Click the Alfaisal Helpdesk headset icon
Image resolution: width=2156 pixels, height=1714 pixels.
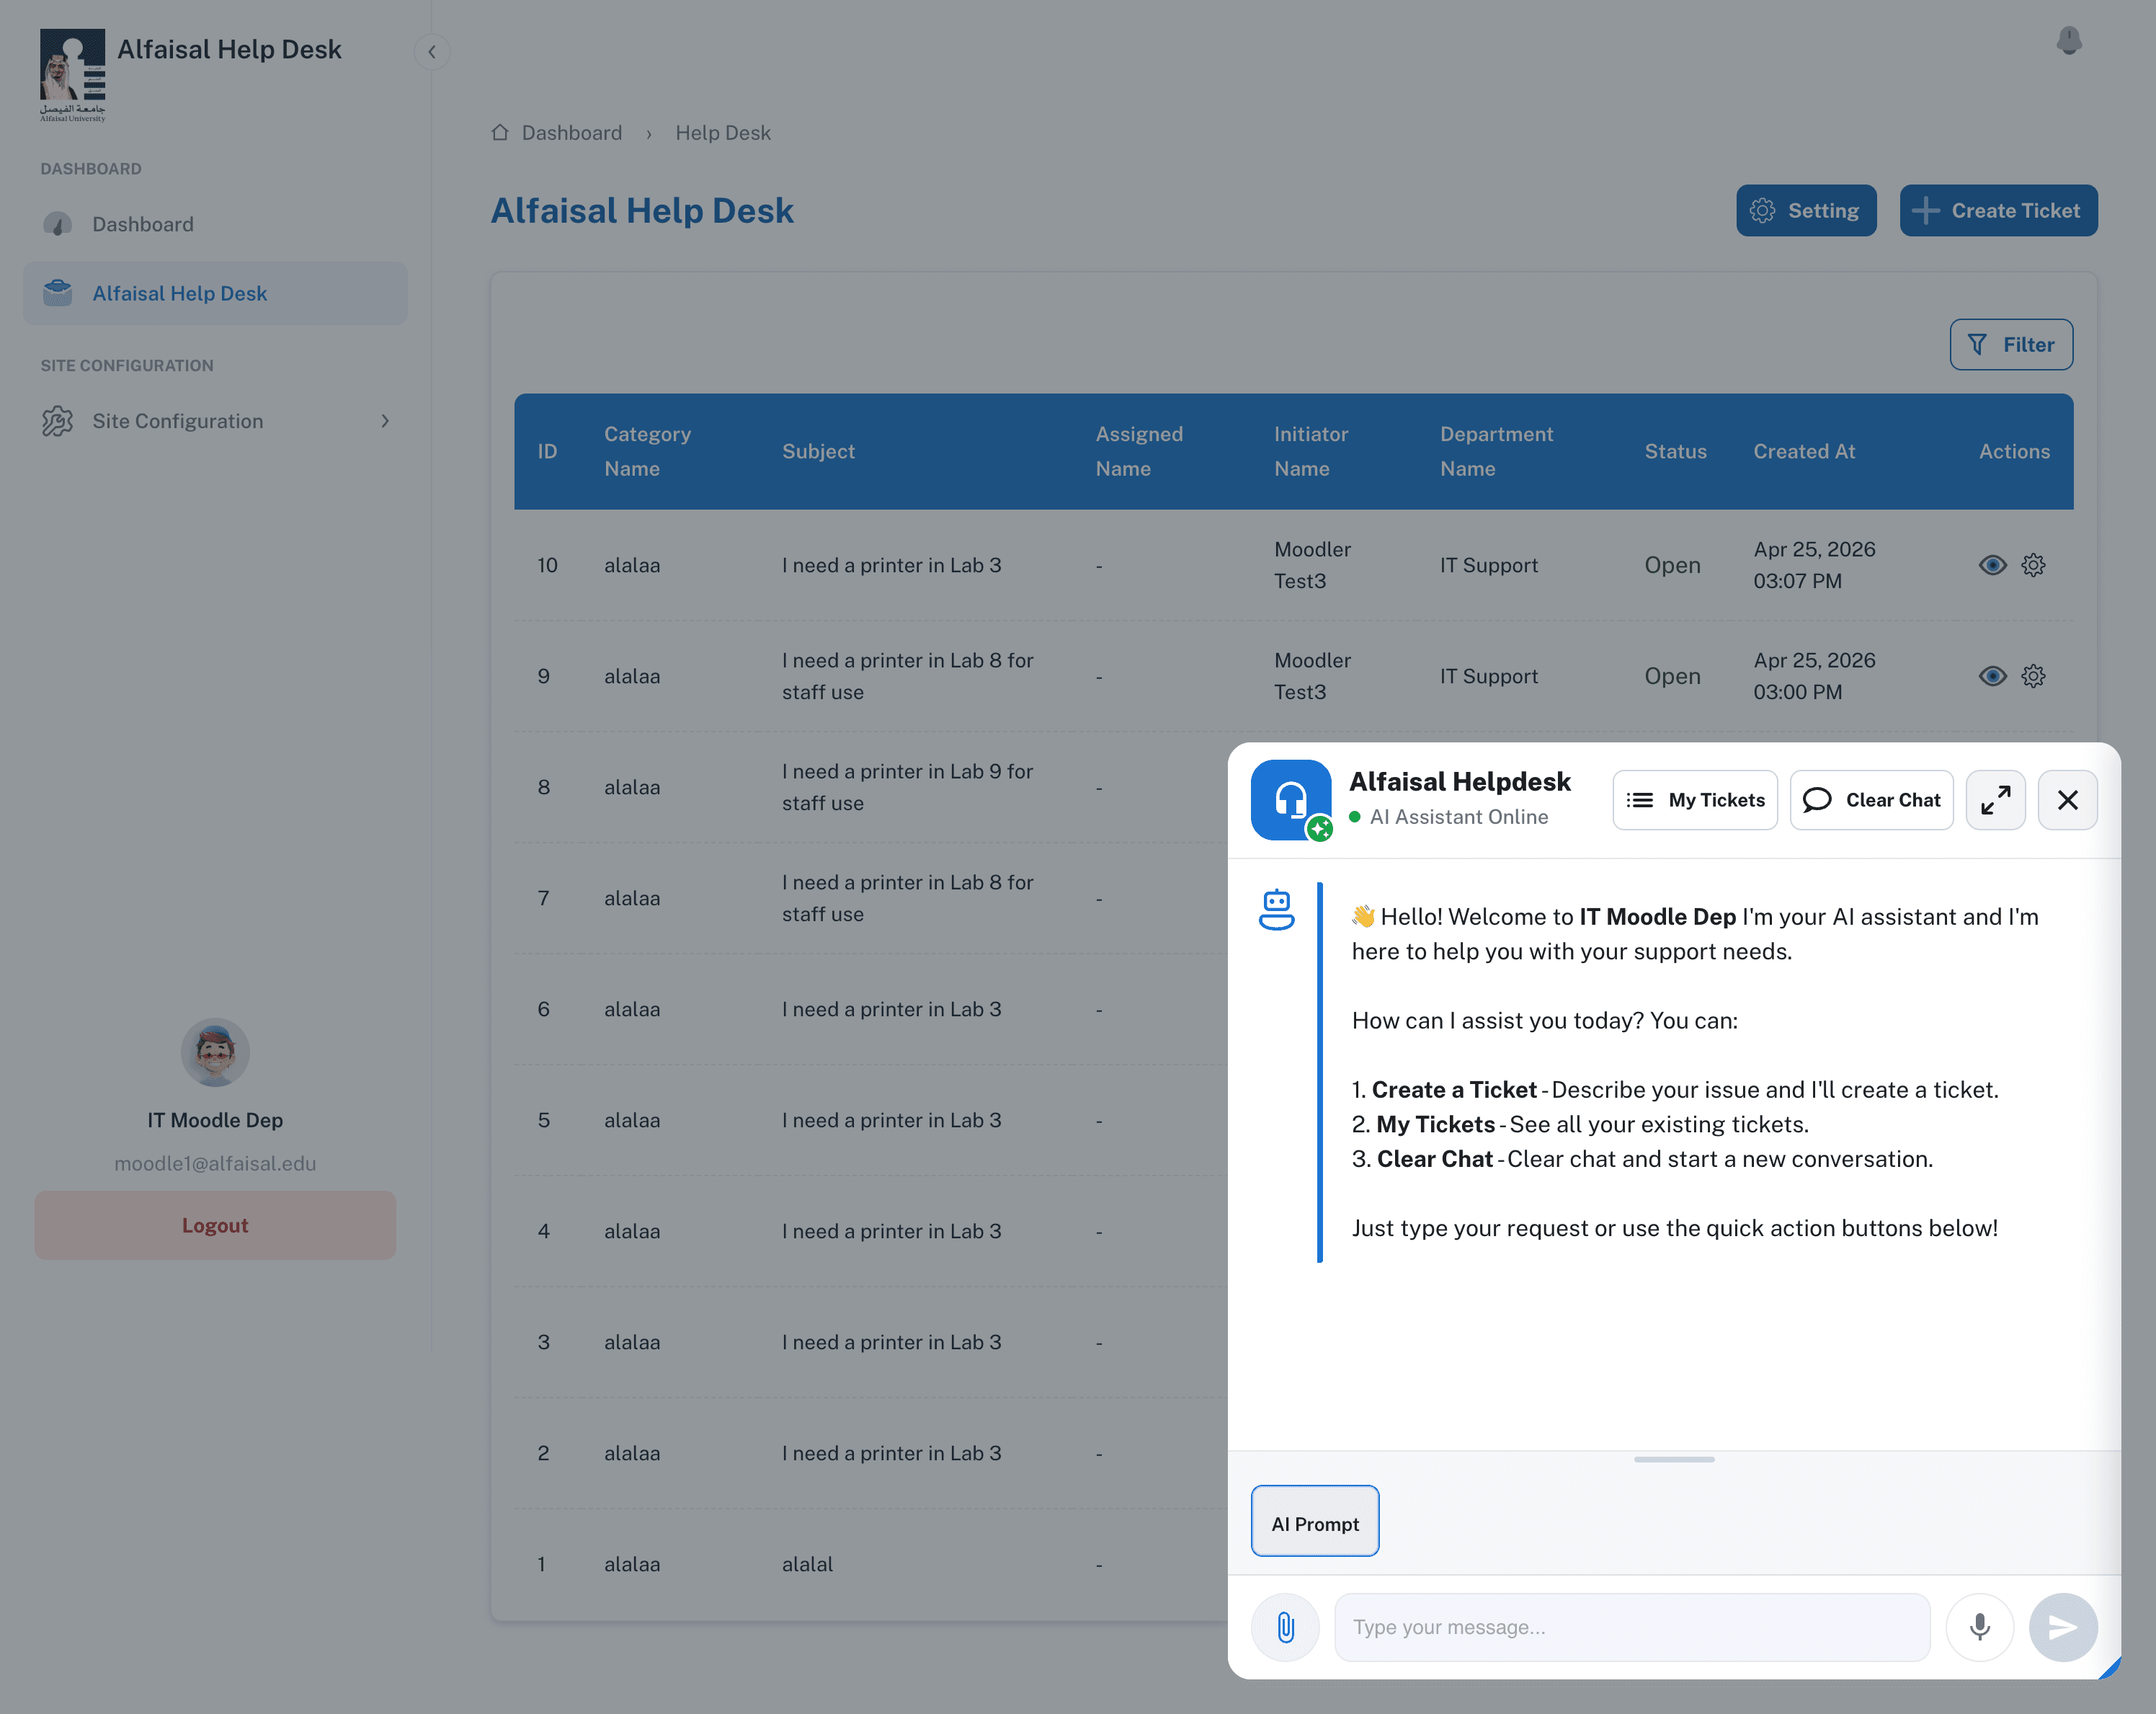click(x=1291, y=800)
